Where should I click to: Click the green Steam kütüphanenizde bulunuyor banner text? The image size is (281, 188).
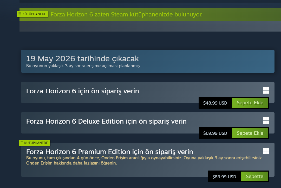(126, 14)
